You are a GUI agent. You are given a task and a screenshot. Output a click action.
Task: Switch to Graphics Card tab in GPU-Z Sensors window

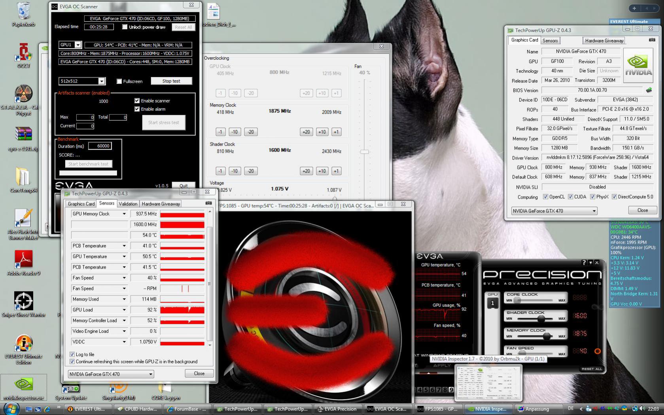pos(81,204)
